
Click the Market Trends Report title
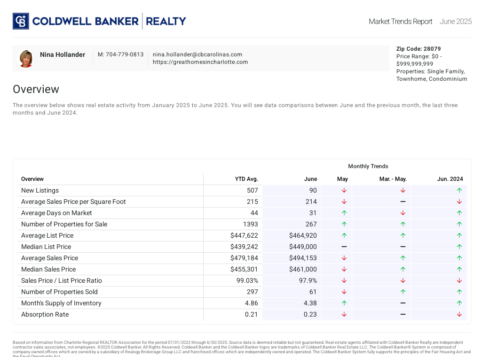click(400, 22)
